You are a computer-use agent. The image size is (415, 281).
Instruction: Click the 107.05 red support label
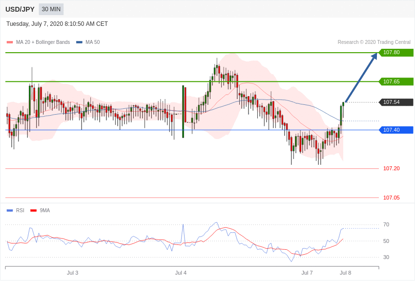pos(392,198)
